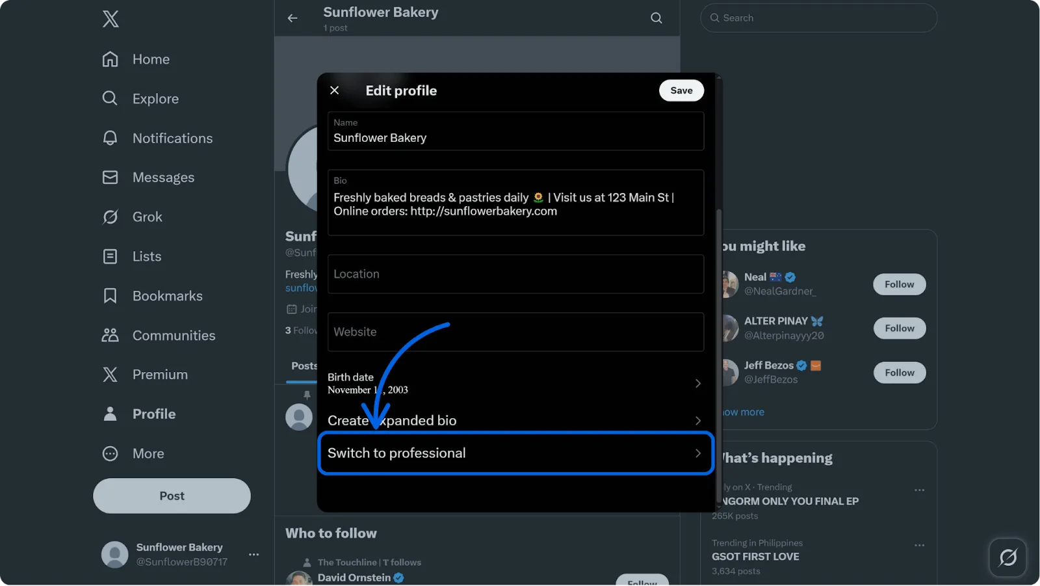Open the floating Grok button bottom right
Image resolution: width=1040 pixels, height=586 pixels.
coord(1007,557)
